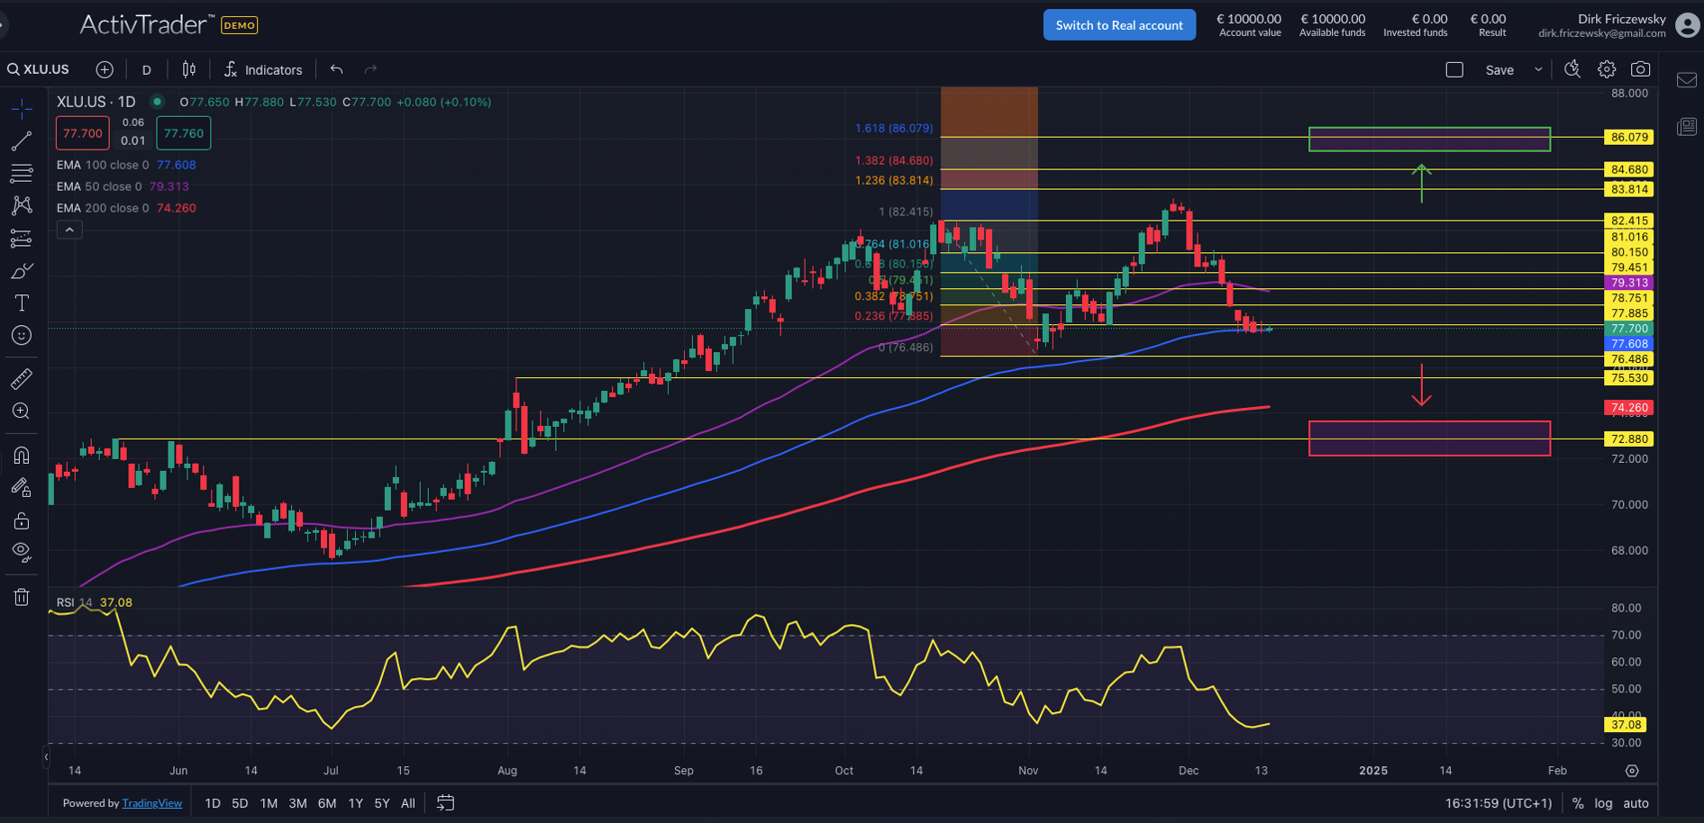Open the dropdown arrow beside Save
This screenshot has width=1704, height=823.
pos(1538,69)
